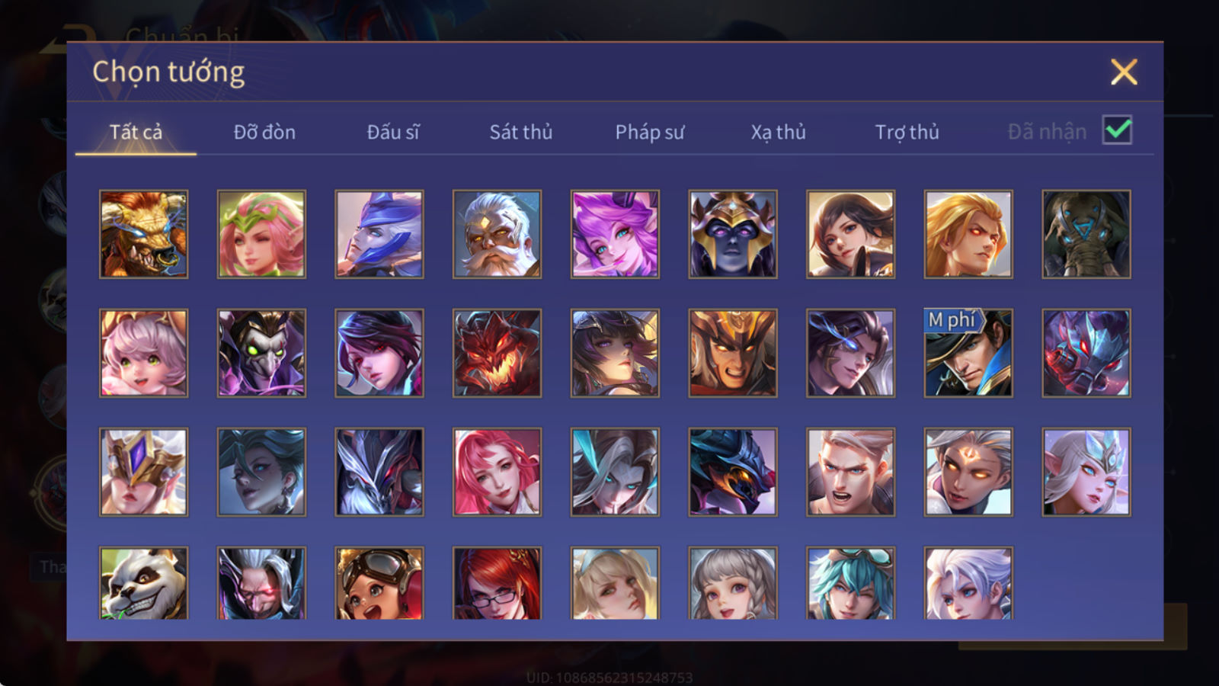Switch to the Đỡ đòn tab
The image size is (1219, 686).
pos(264,132)
